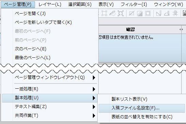This screenshot has width=186, height=124.
Task: Click the snap to grid icon
Action: coord(175,13)
